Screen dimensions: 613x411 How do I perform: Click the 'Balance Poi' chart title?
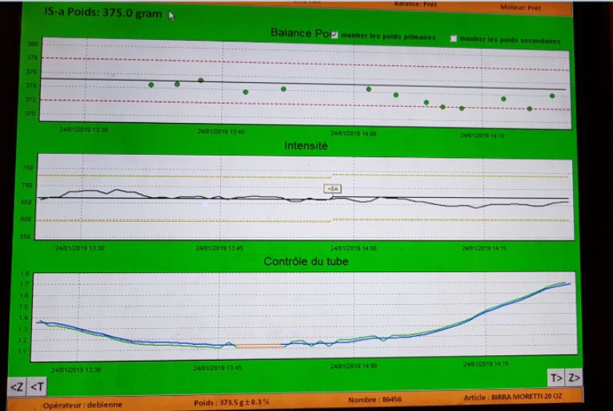click(x=300, y=33)
